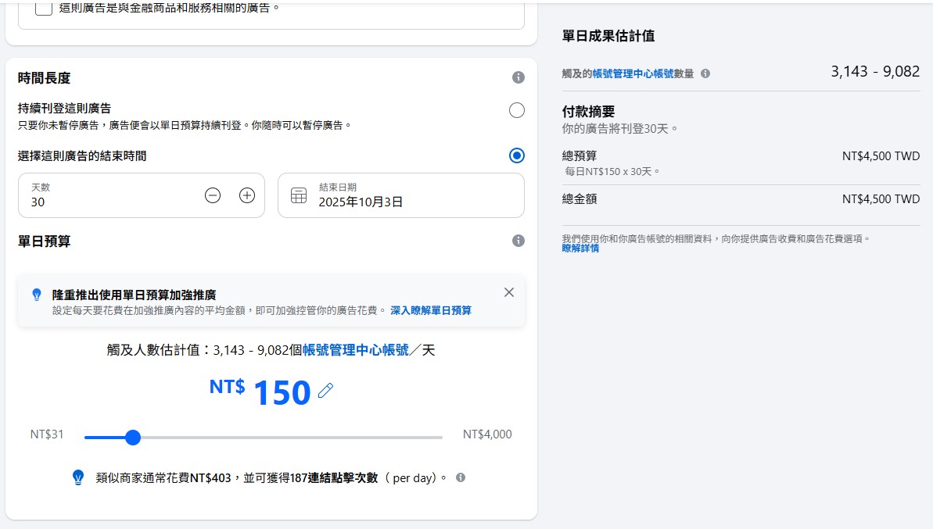This screenshot has width=933, height=529.
Task: Click the info icon after per day
Action: (461, 477)
